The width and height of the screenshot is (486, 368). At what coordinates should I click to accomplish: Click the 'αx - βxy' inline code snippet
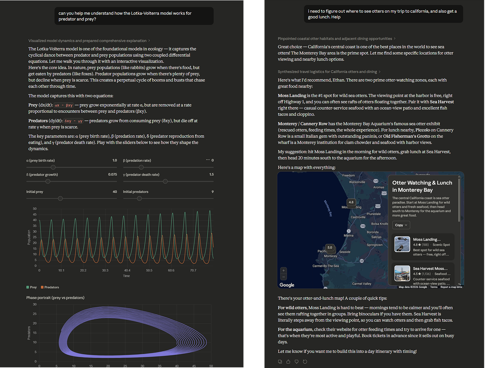pos(64,105)
